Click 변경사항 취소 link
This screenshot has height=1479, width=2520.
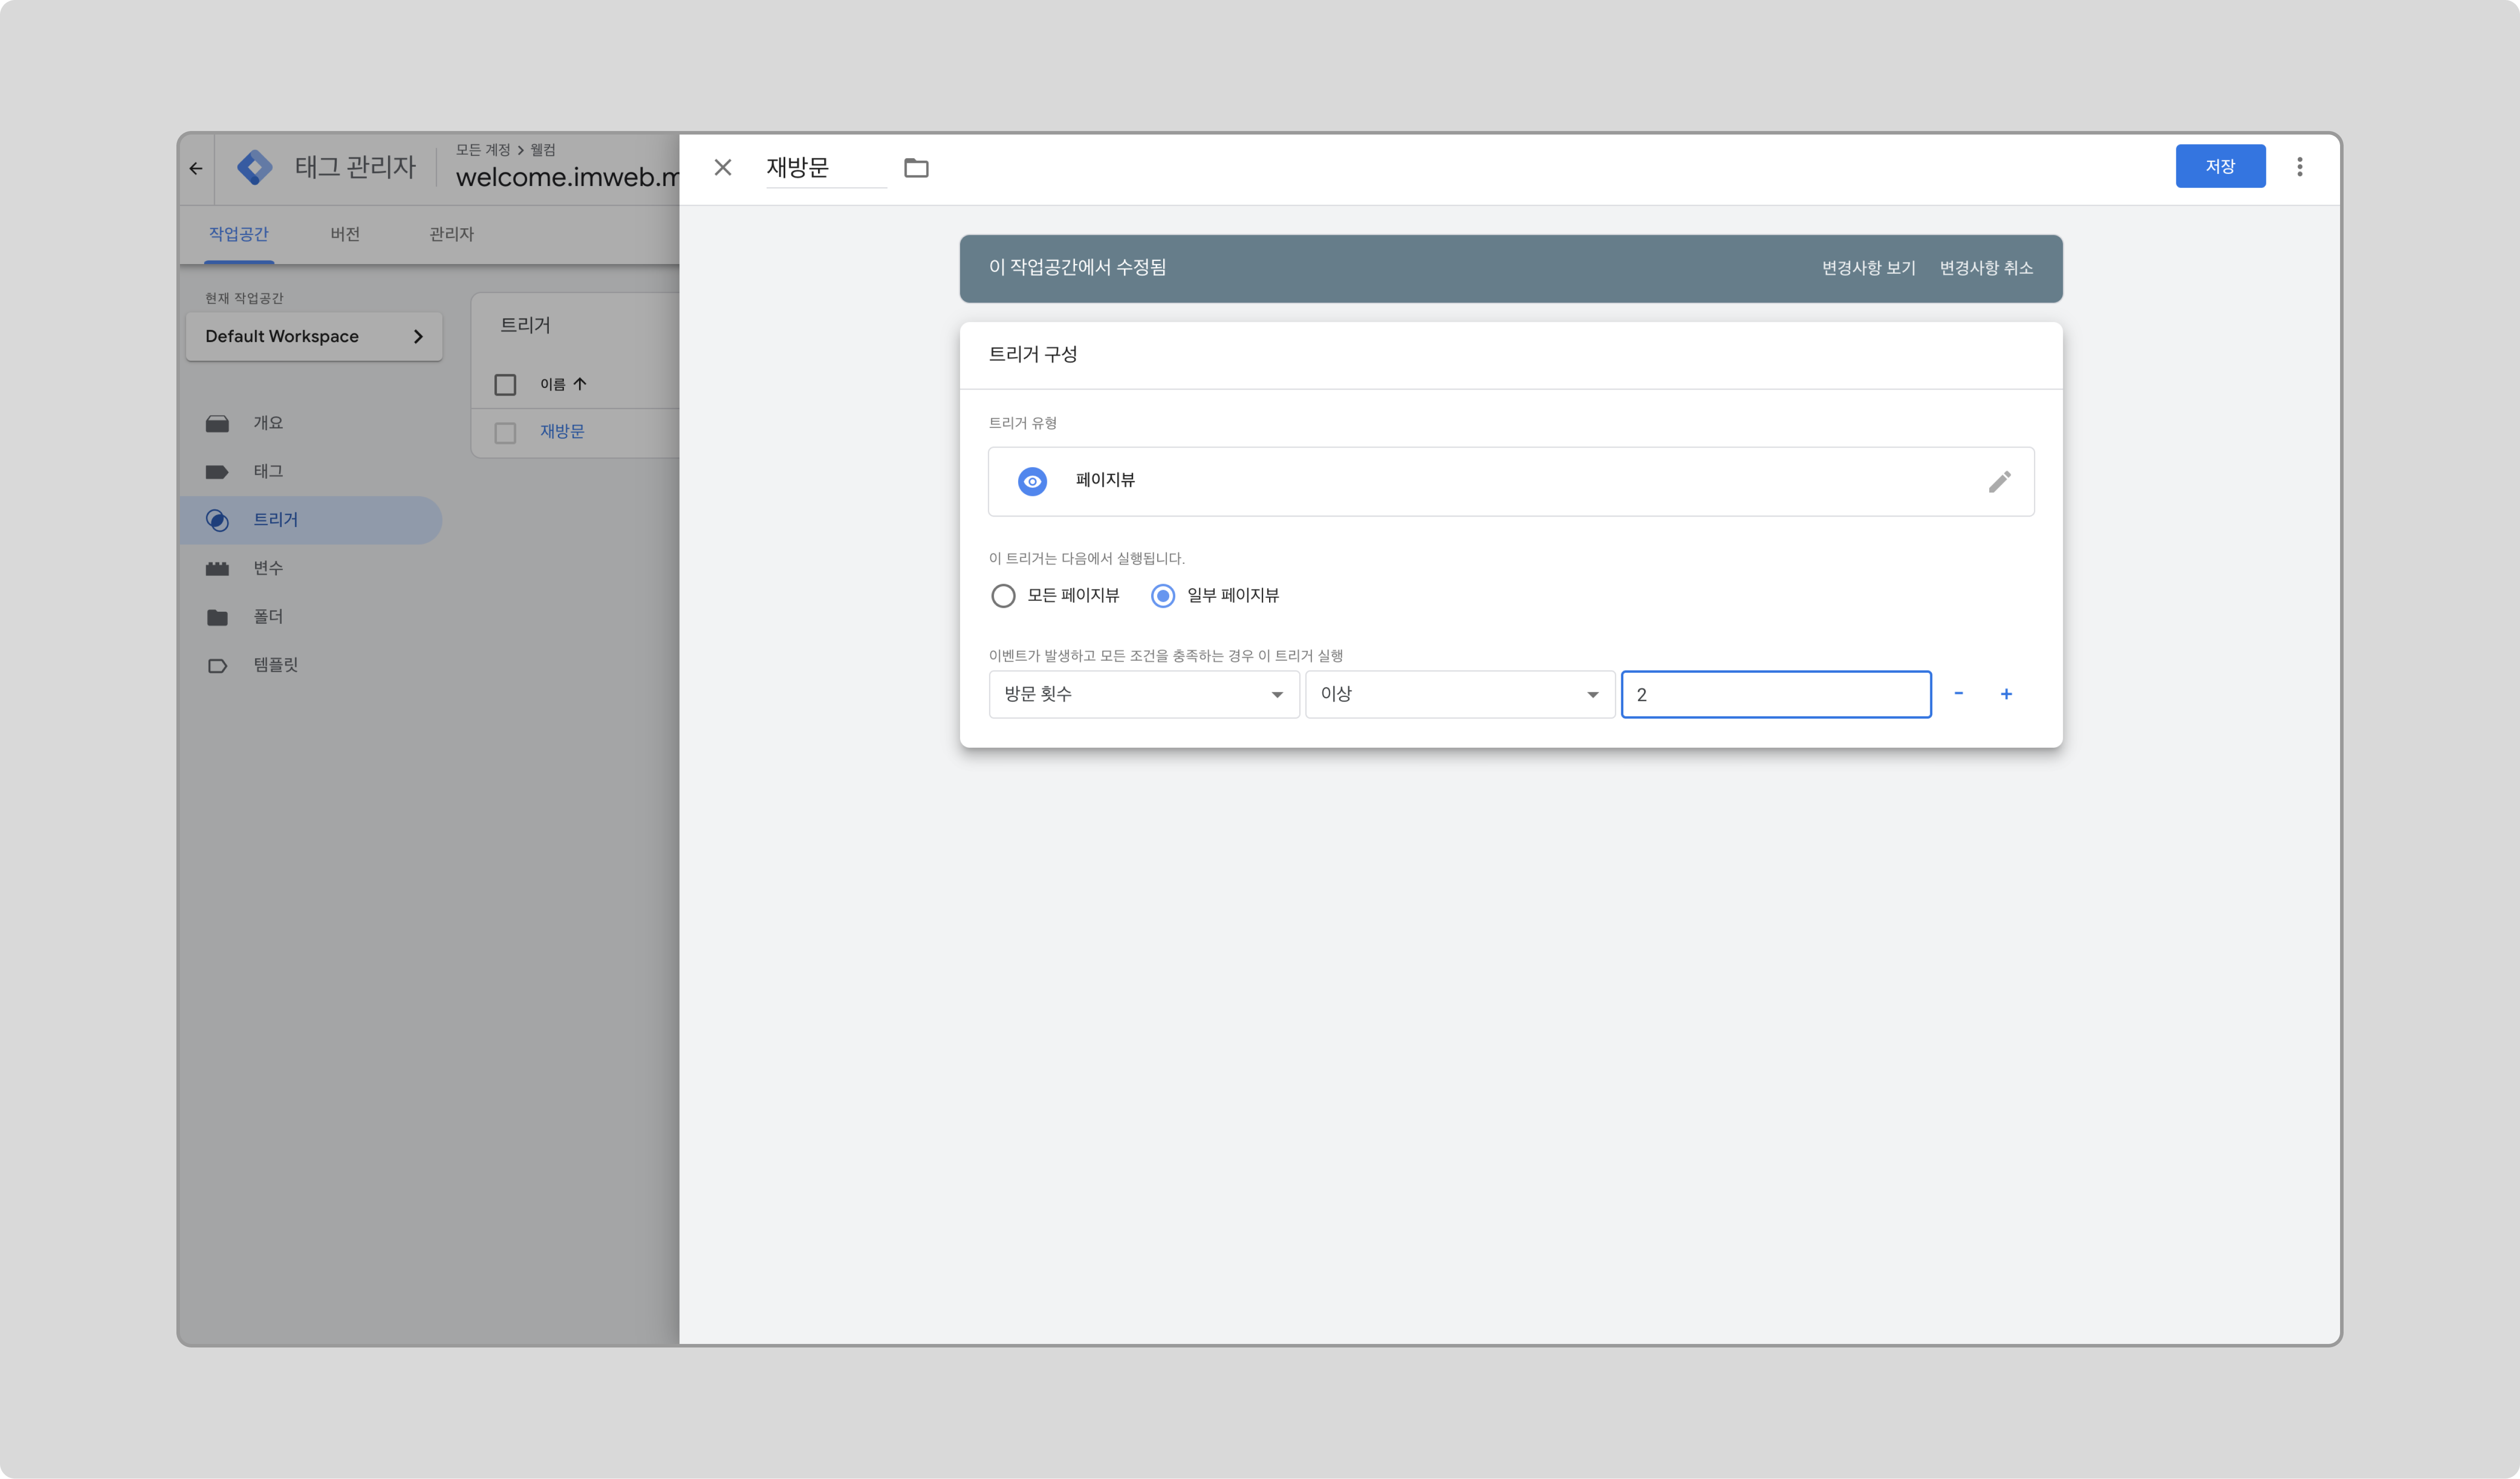coord(1986,268)
